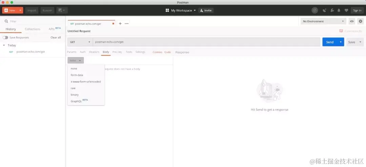Click the request URL input field
Screen dimensions: 366x167
(x=207, y=42)
